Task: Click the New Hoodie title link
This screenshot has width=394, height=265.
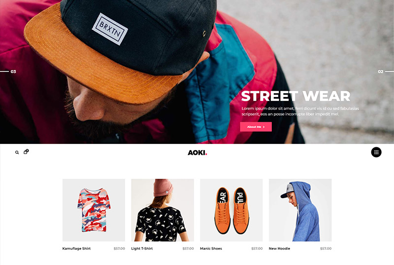Action: point(279,248)
